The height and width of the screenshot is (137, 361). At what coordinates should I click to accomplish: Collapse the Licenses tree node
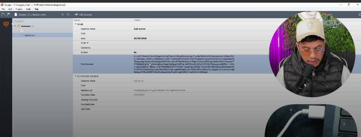pyautogui.click(x=15, y=26)
